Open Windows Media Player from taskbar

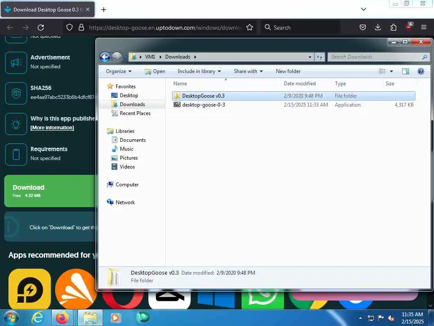pos(115,318)
